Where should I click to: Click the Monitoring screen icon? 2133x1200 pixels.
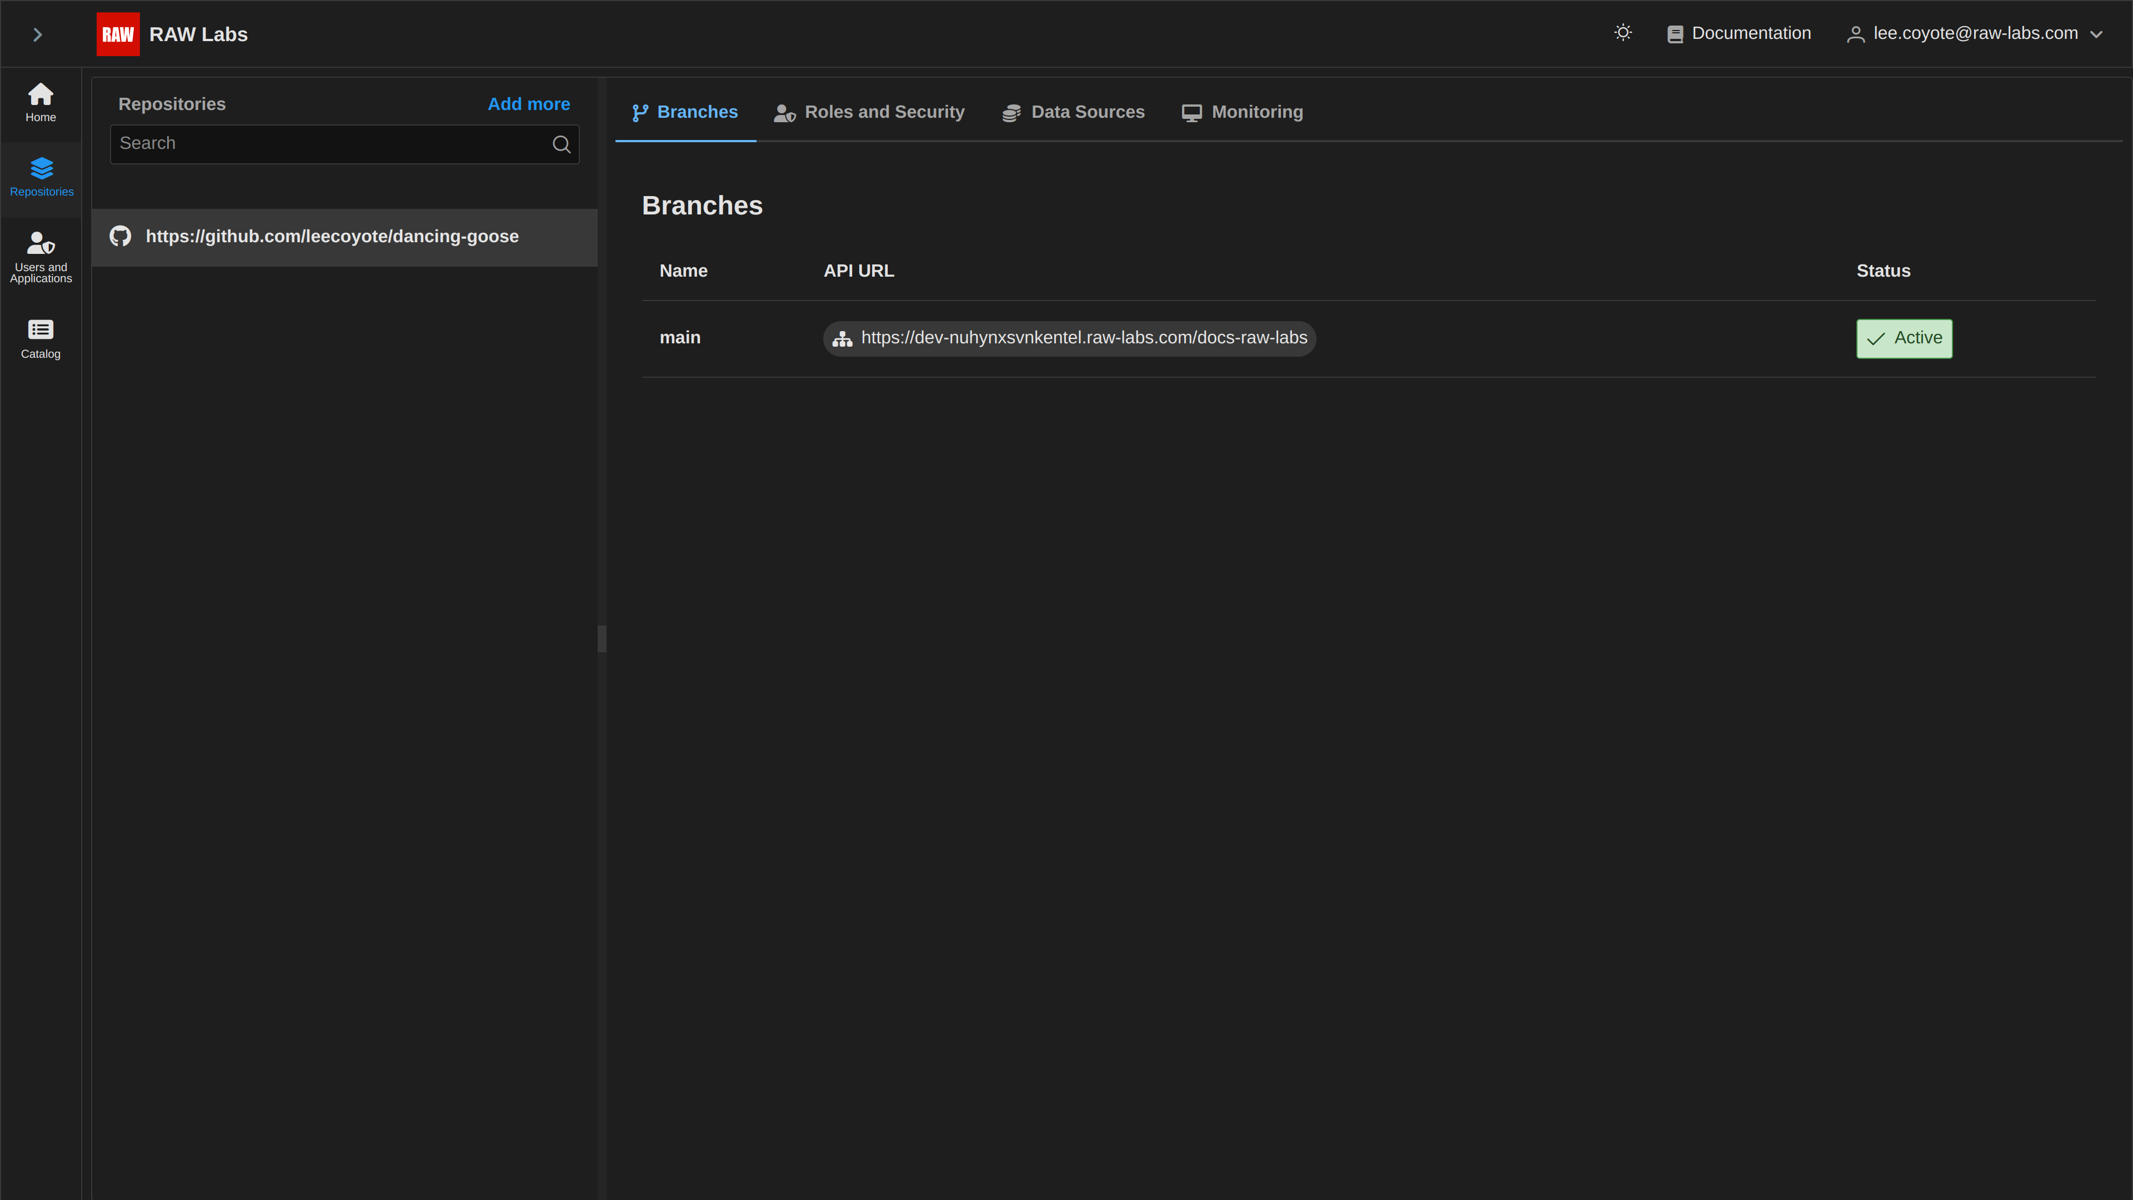[1191, 113]
